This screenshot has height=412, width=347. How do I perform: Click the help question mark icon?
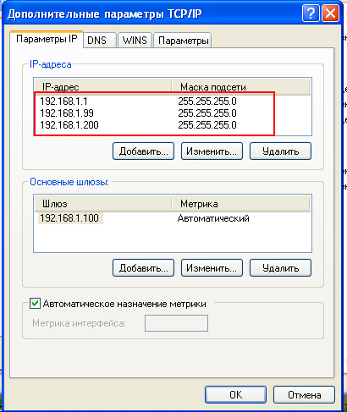[x=311, y=14]
